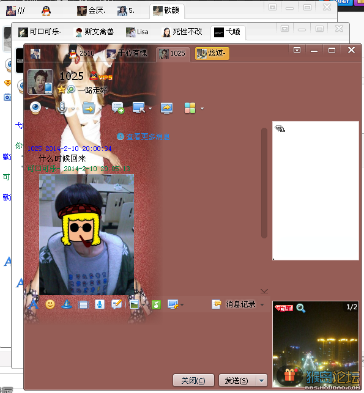The image size is (364, 393).
Task: Expand the video call dropdown arrow
Action: tap(46, 109)
